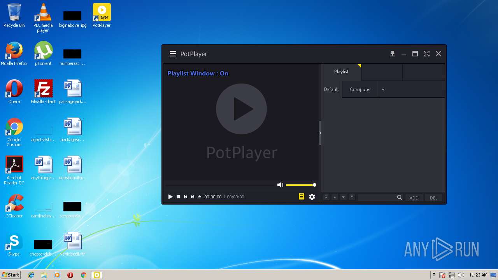
Task: Maximize the PotPlayer window
Action: click(415, 54)
